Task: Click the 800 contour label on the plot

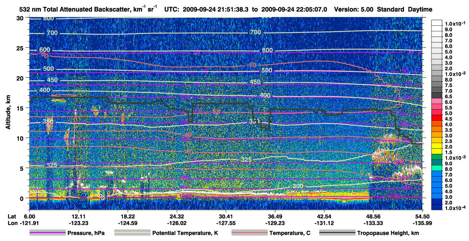Action: (48, 18)
